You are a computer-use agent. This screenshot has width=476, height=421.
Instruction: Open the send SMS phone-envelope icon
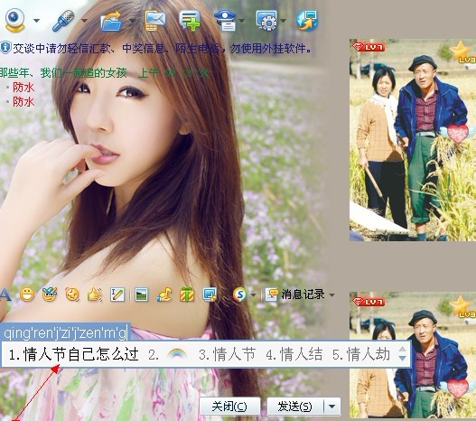pyautogui.click(x=154, y=21)
